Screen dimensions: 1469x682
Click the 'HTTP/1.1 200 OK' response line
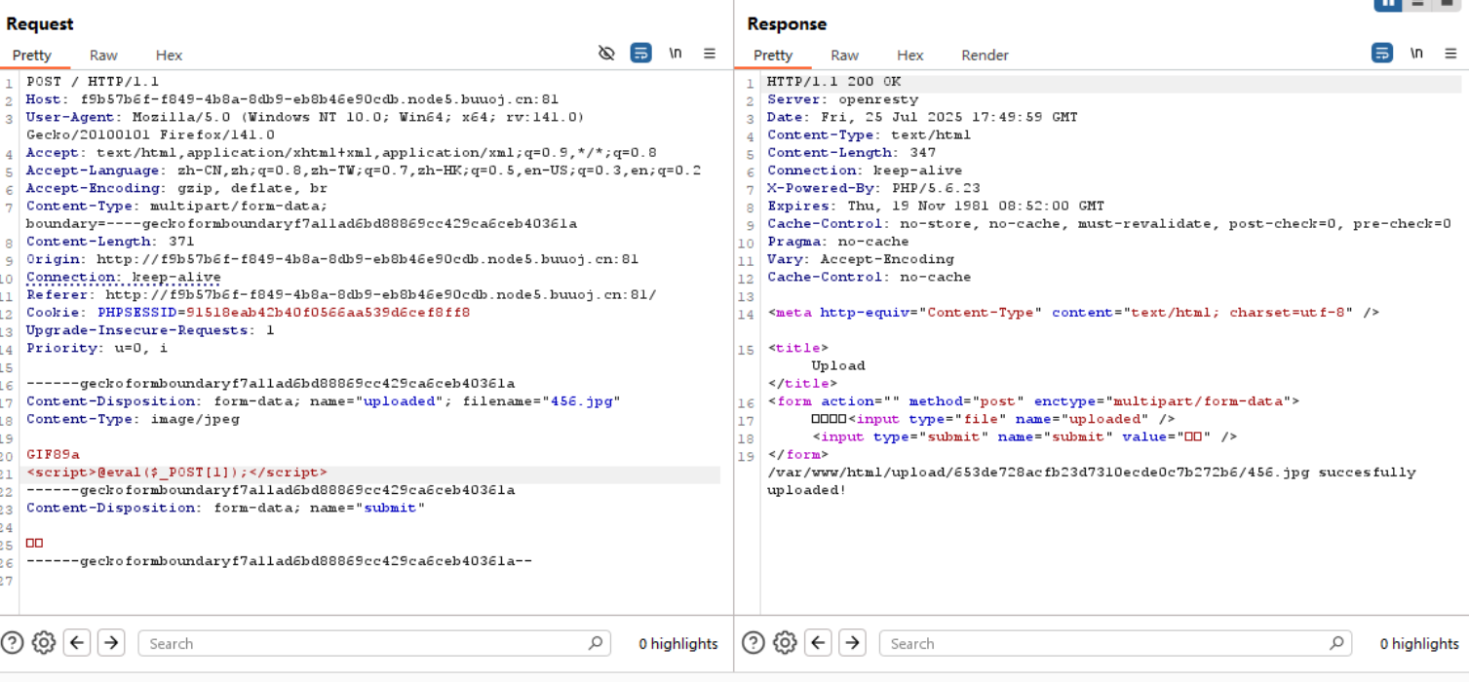click(833, 82)
